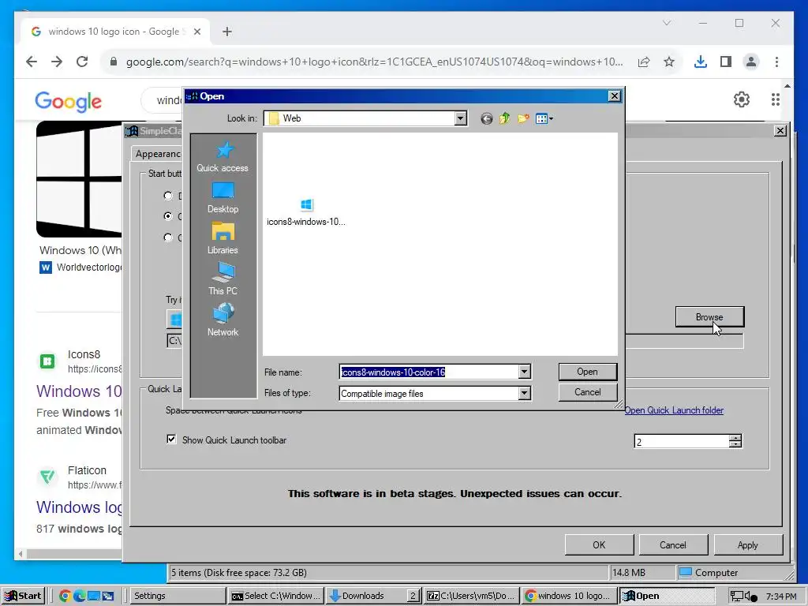Select the third Start button radio option
The width and height of the screenshot is (808, 606).
(168, 238)
